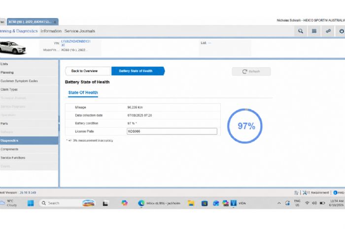The width and height of the screenshot is (345, 229).
Task: Open Task View on the taskbar
Action: pyautogui.click(x=105, y=203)
